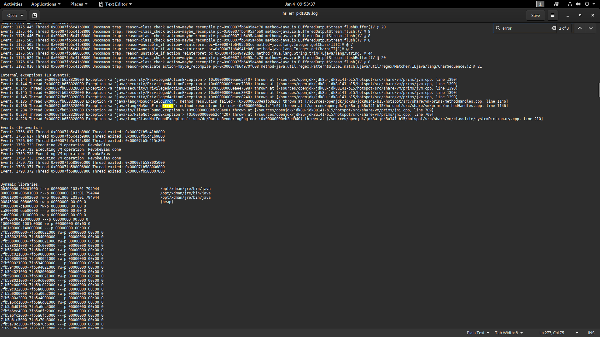Open the Applications menu

coord(46,4)
